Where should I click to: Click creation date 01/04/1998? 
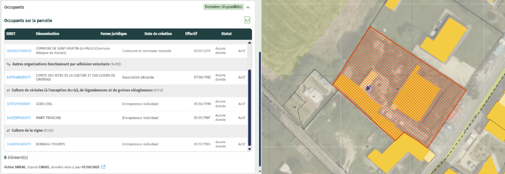(x=202, y=104)
